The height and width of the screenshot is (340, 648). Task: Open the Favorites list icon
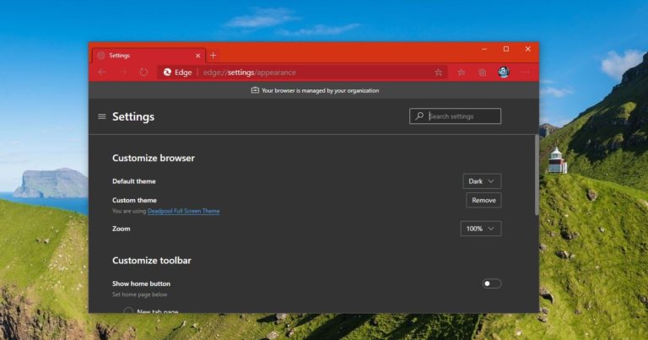click(x=462, y=73)
